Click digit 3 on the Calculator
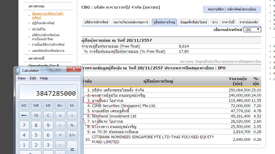275x154 pixels. click(x=48, y=145)
